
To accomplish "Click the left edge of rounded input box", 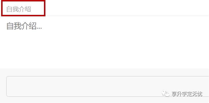I will click(x=7, y=86).
